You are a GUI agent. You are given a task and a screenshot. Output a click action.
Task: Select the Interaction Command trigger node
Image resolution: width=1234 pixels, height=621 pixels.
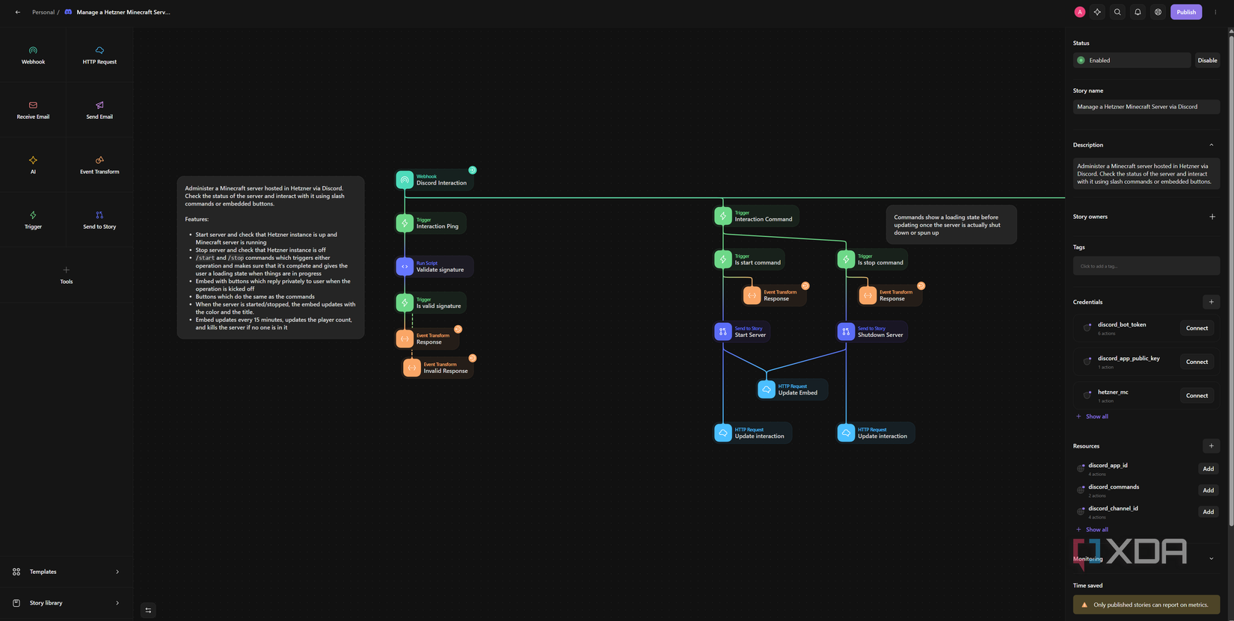756,216
